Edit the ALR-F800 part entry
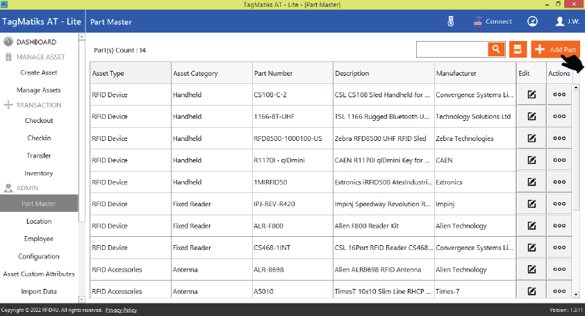 (x=532, y=226)
